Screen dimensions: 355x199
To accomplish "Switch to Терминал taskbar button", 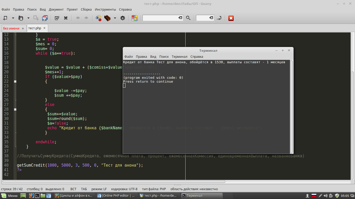I will click(202, 196).
